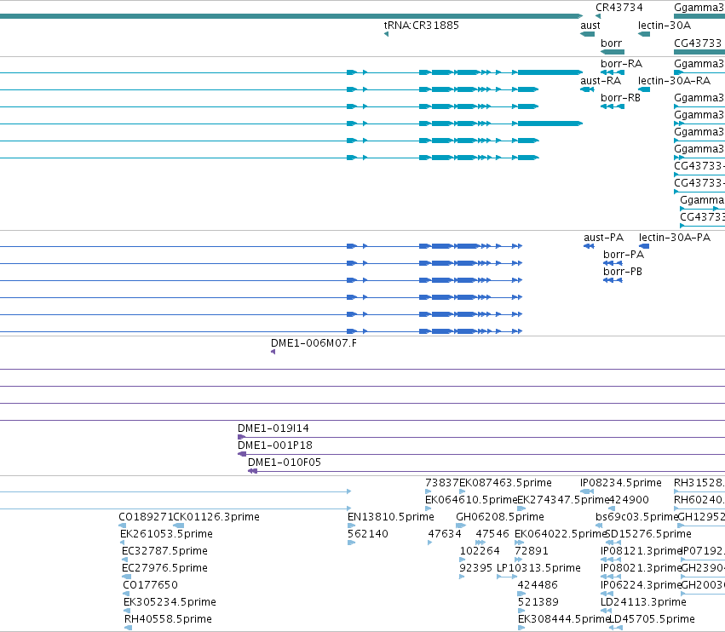Click the 424486 EST label

[x=538, y=585]
